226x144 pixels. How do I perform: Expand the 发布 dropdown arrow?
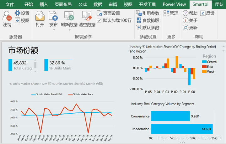[54, 30]
